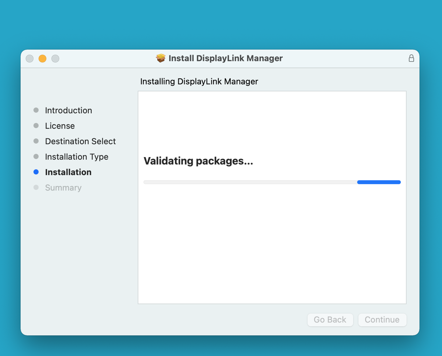Screen dimensions: 442x356
Task: Click the blue bullet beside Installation
Action: pyautogui.click(x=36, y=172)
